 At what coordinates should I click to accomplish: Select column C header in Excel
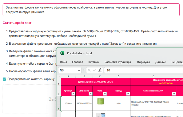[x=100, y=76]
